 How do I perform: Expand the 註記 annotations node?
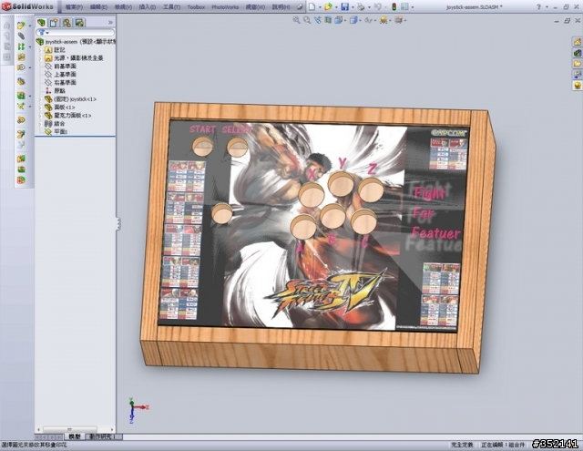(x=40, y=50)
